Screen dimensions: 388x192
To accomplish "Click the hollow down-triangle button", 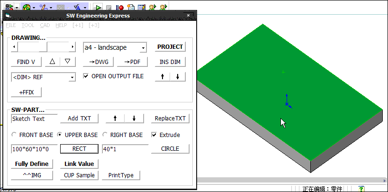I will coord(68,62).
